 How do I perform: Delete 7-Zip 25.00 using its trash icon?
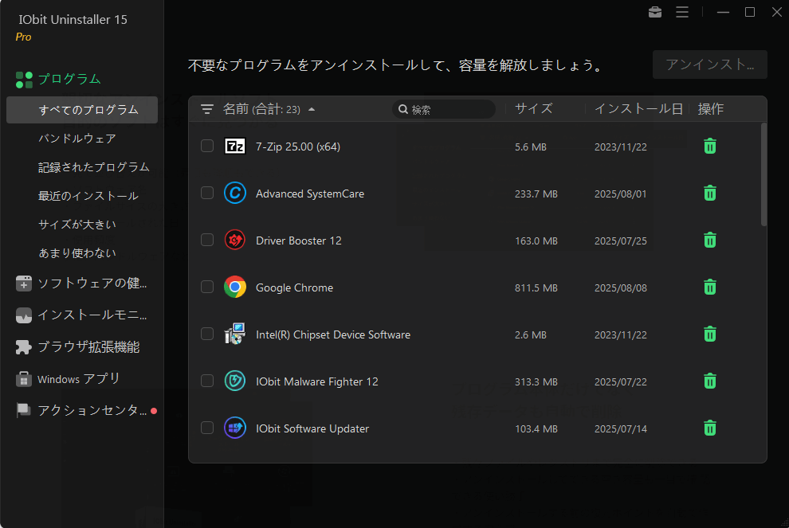coord(709,147)
